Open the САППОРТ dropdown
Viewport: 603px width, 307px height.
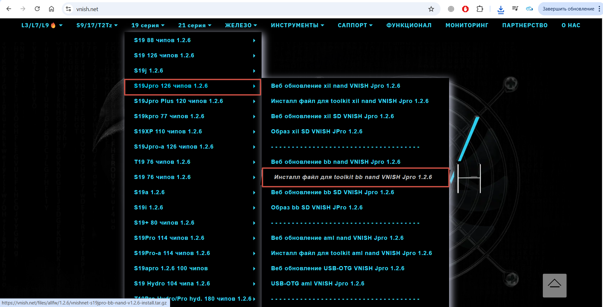(x=355, y=25)
